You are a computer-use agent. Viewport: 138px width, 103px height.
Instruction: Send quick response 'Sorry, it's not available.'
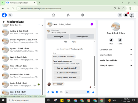pos(67,77)
